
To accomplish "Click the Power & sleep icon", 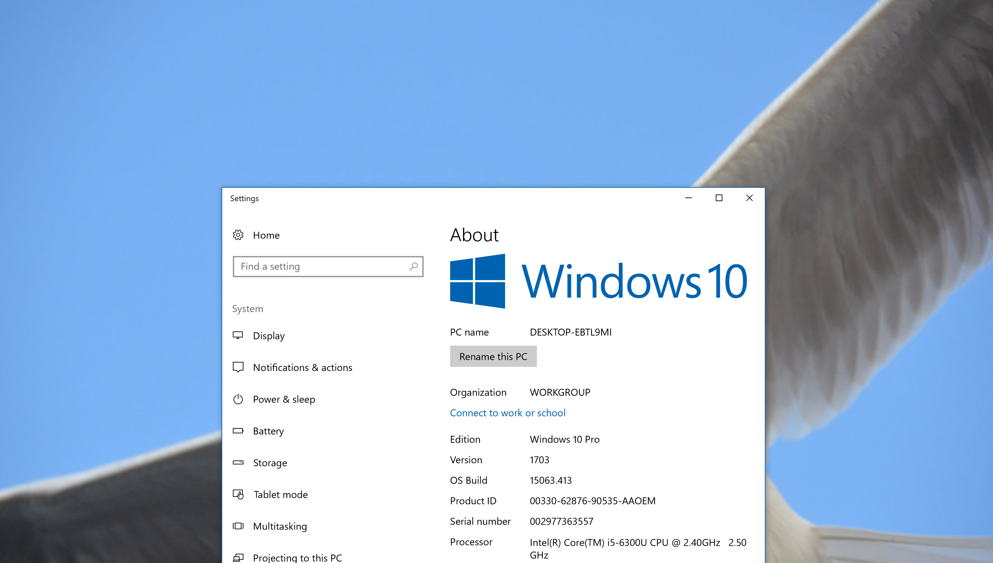I will pos(238,399).
